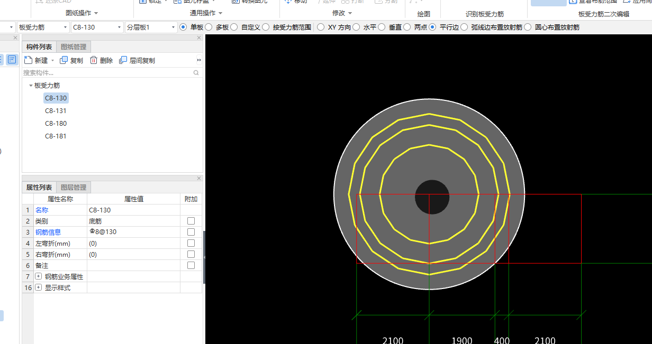Click the 左弯折(mm) value cell
The height and width of the screenshot is (344, 652).
click(133, 243)
